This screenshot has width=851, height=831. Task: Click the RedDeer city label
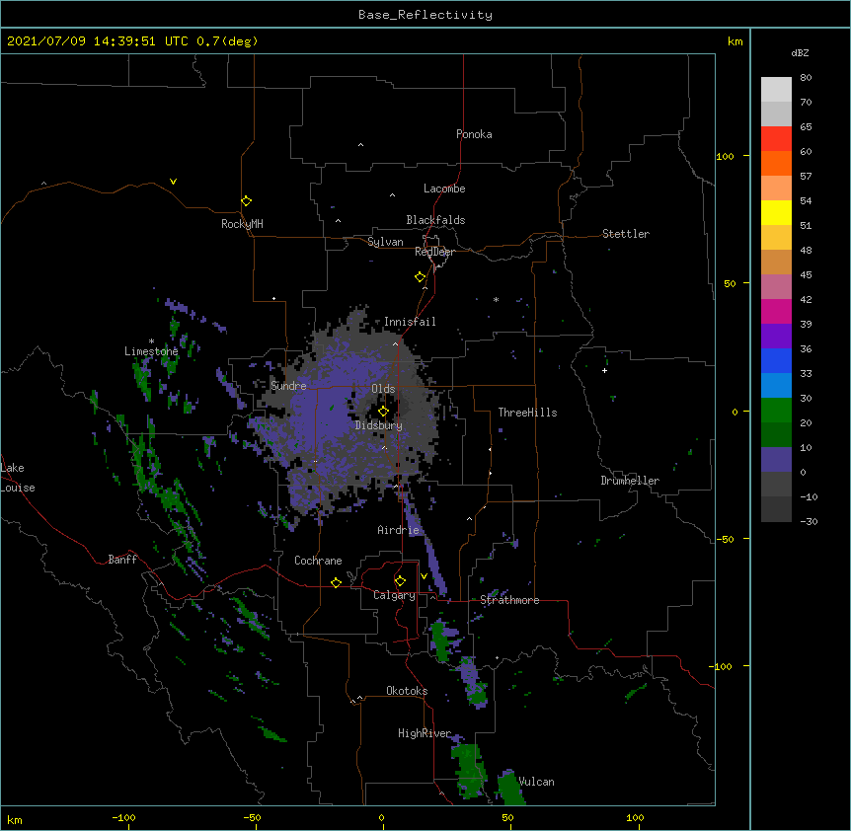[434, 252]
